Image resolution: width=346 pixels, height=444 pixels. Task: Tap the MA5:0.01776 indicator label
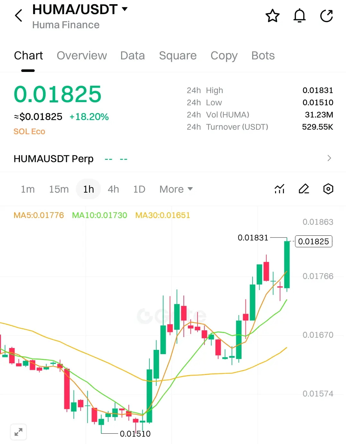pyautogui.click(x=39, y=215)
